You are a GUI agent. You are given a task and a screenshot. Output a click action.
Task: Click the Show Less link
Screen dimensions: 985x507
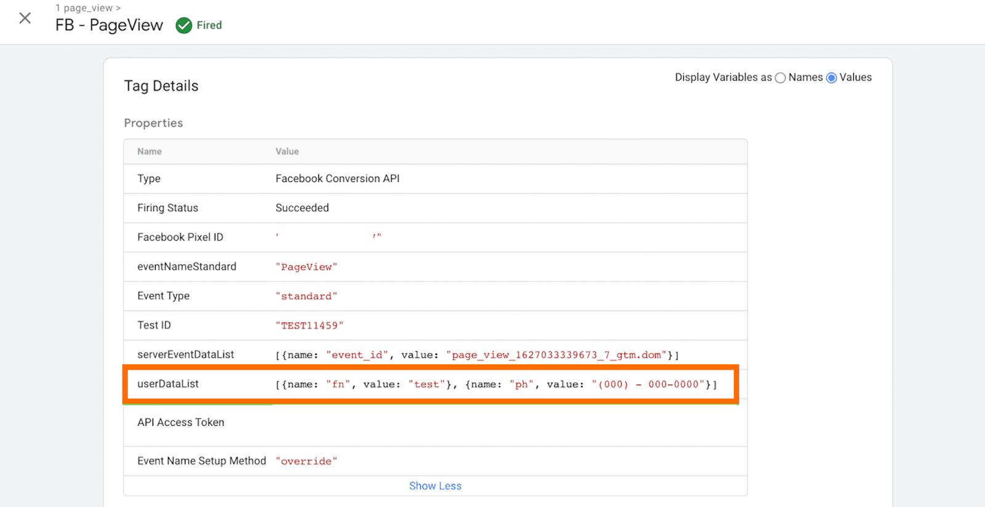[x=435, y=486]
